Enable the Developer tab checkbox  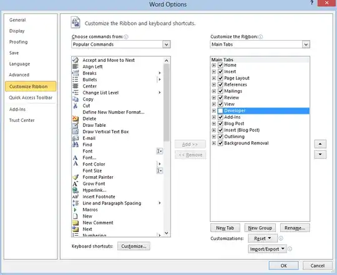coord(220,111)
